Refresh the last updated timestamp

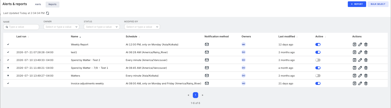(x=48, y=13)
